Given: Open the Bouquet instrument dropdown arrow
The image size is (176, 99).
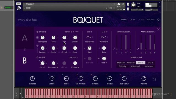Looking at the screenshot, I should tap(24, 4).
